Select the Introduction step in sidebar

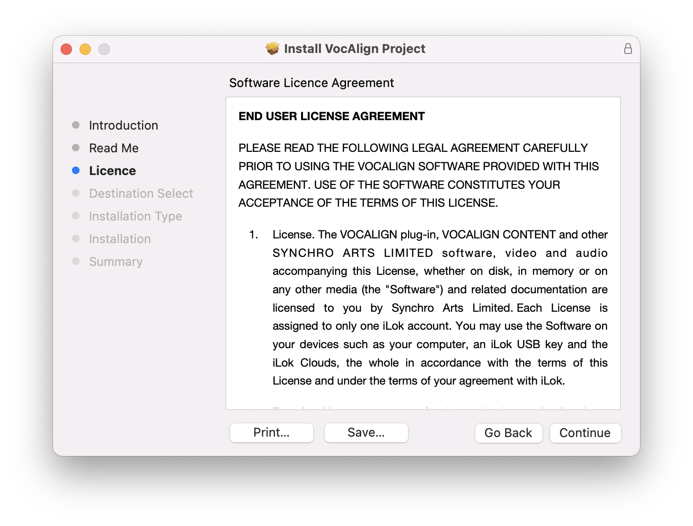pos(123,125)
